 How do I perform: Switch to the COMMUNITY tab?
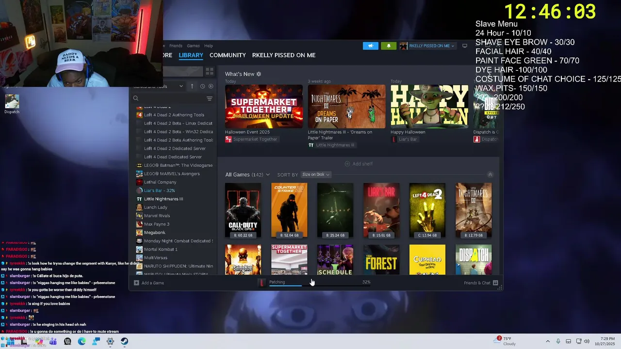228,55
